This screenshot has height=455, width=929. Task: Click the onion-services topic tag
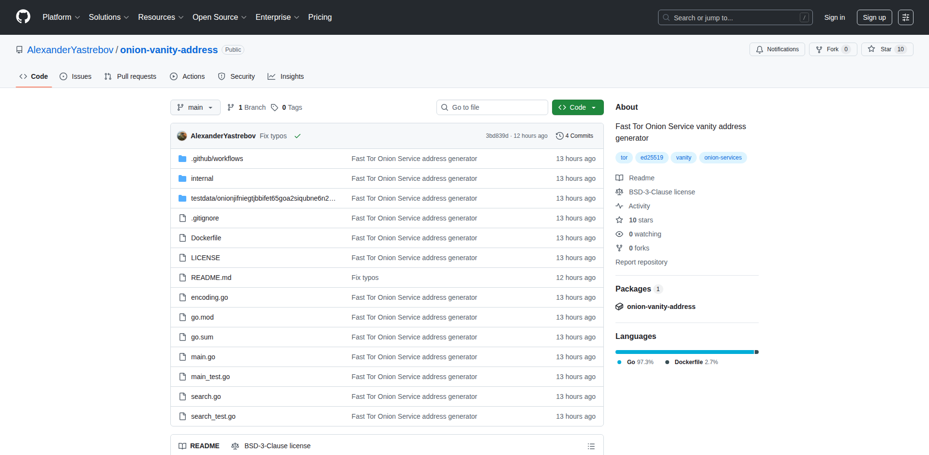(x=723, y=158)
